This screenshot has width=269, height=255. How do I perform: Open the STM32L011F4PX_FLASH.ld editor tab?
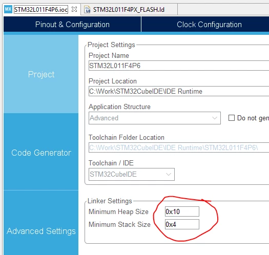point(129,9)
